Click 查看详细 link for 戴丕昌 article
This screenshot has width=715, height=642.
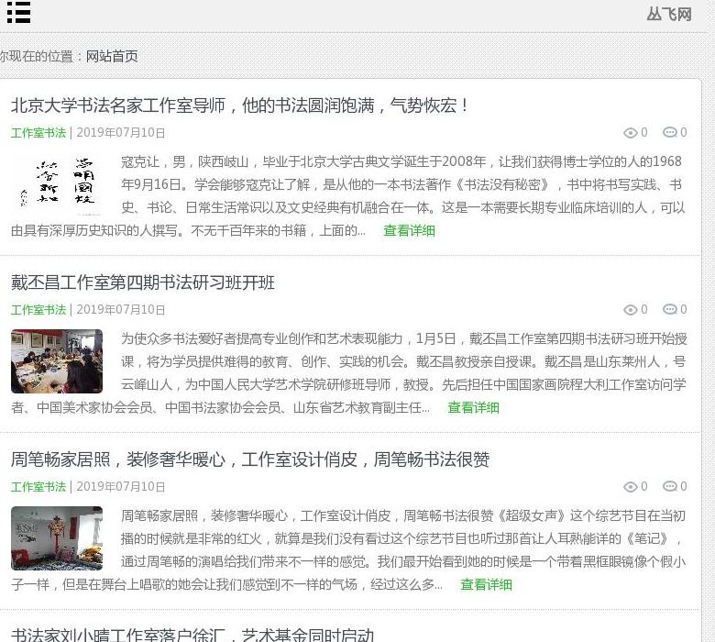[x=473, y=407]
